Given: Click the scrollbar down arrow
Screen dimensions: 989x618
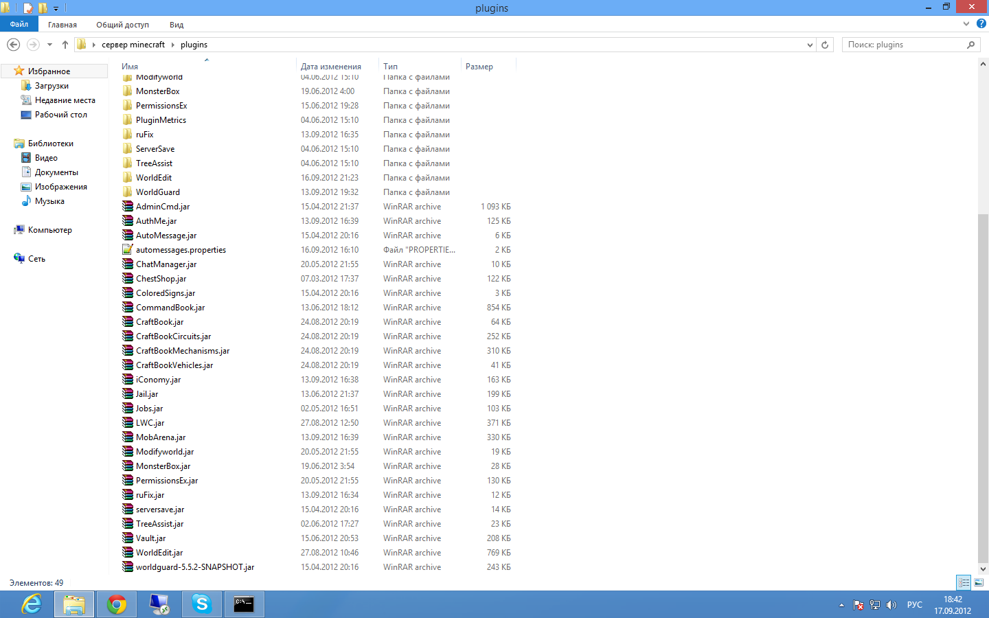Looking at the screenshot, I should pyautogui.click(x=983, y=569).
